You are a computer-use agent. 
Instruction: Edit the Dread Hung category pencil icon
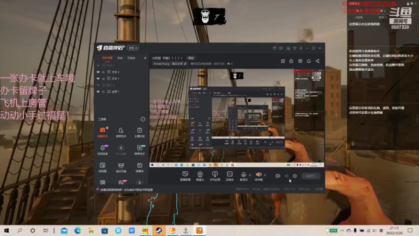tap(185, 63)
